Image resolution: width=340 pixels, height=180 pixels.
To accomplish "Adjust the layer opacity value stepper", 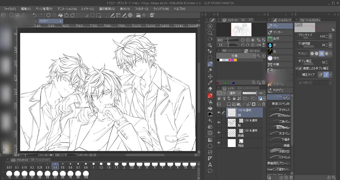I will tap(264, 93).
